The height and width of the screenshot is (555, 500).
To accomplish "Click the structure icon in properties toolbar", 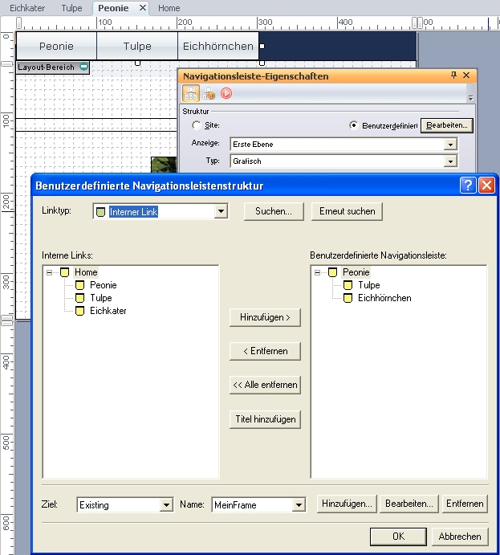I will click(191, 93).
